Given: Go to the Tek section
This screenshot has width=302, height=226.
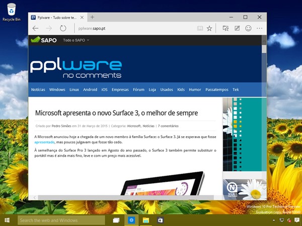Looking at the screenshot, I should pos(236,89).
